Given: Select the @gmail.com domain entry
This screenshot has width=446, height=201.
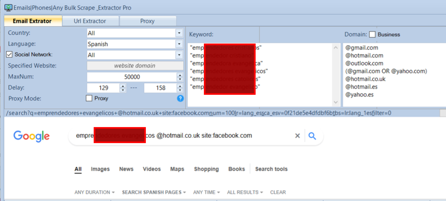Looking at the screenshot, I should (362, 47).
